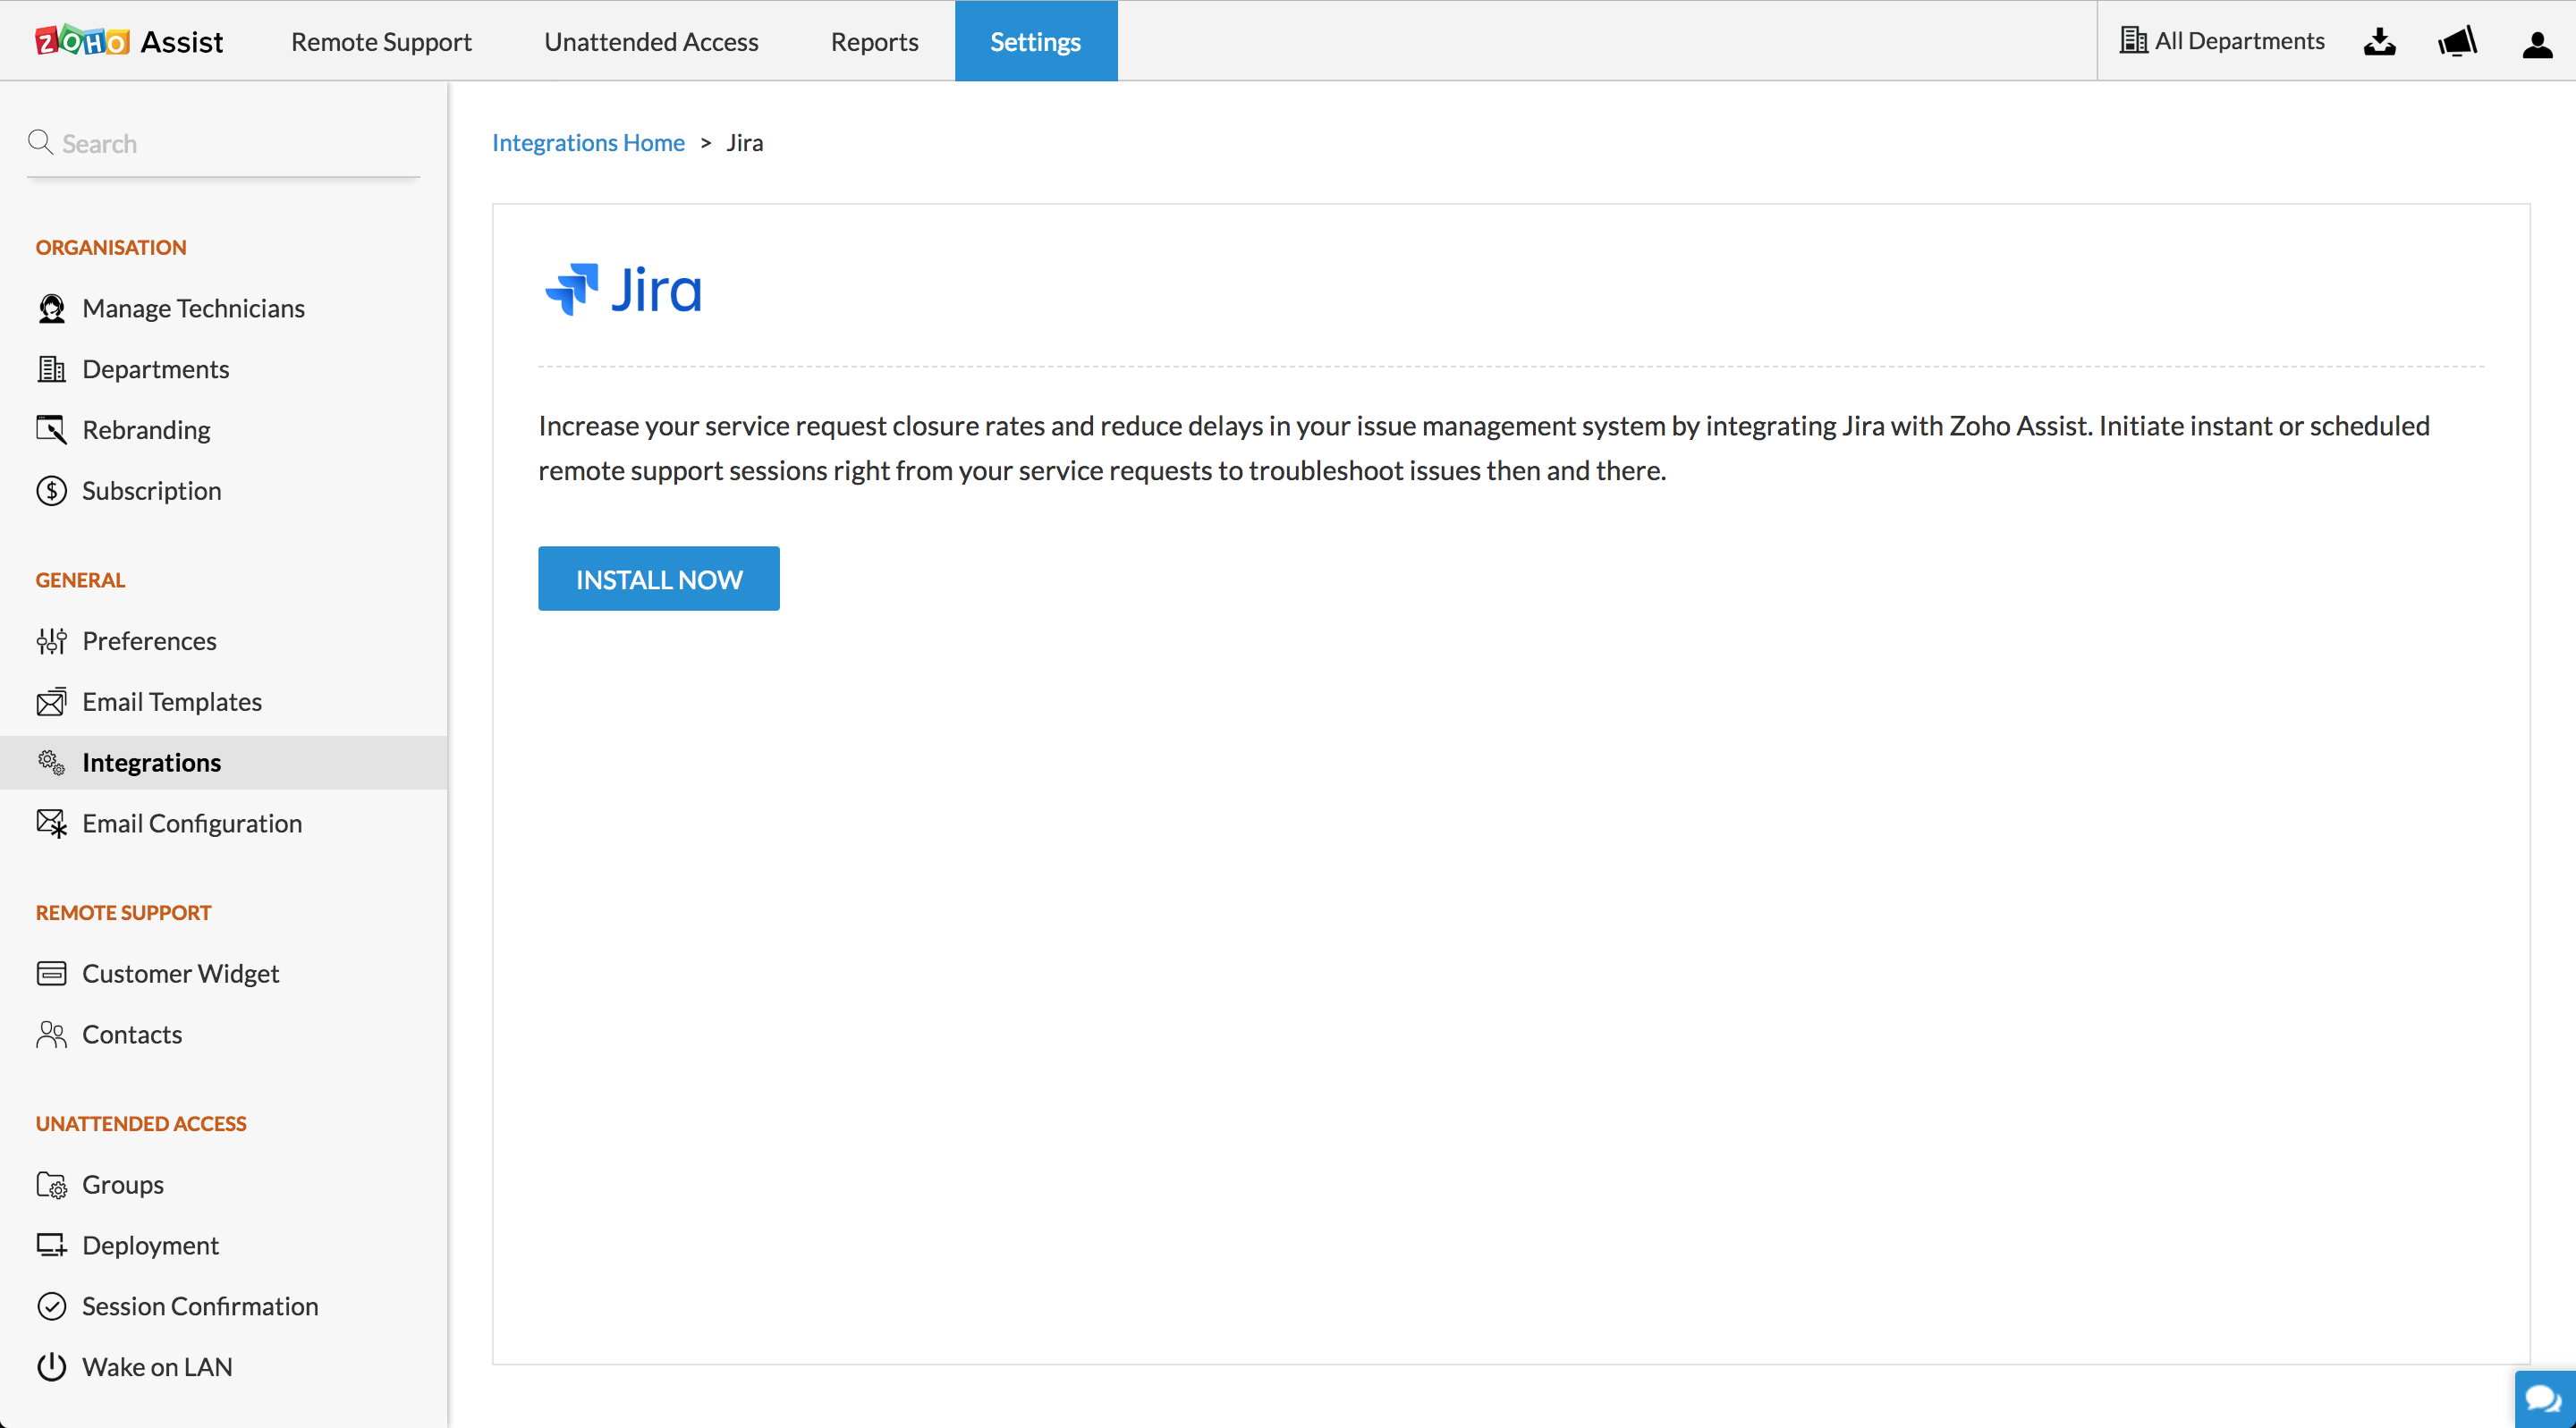Image resolution: width=2576 pixels, height=1428 pixels.
Task: Open the Groups unattended access settings
Action: 123,1184
